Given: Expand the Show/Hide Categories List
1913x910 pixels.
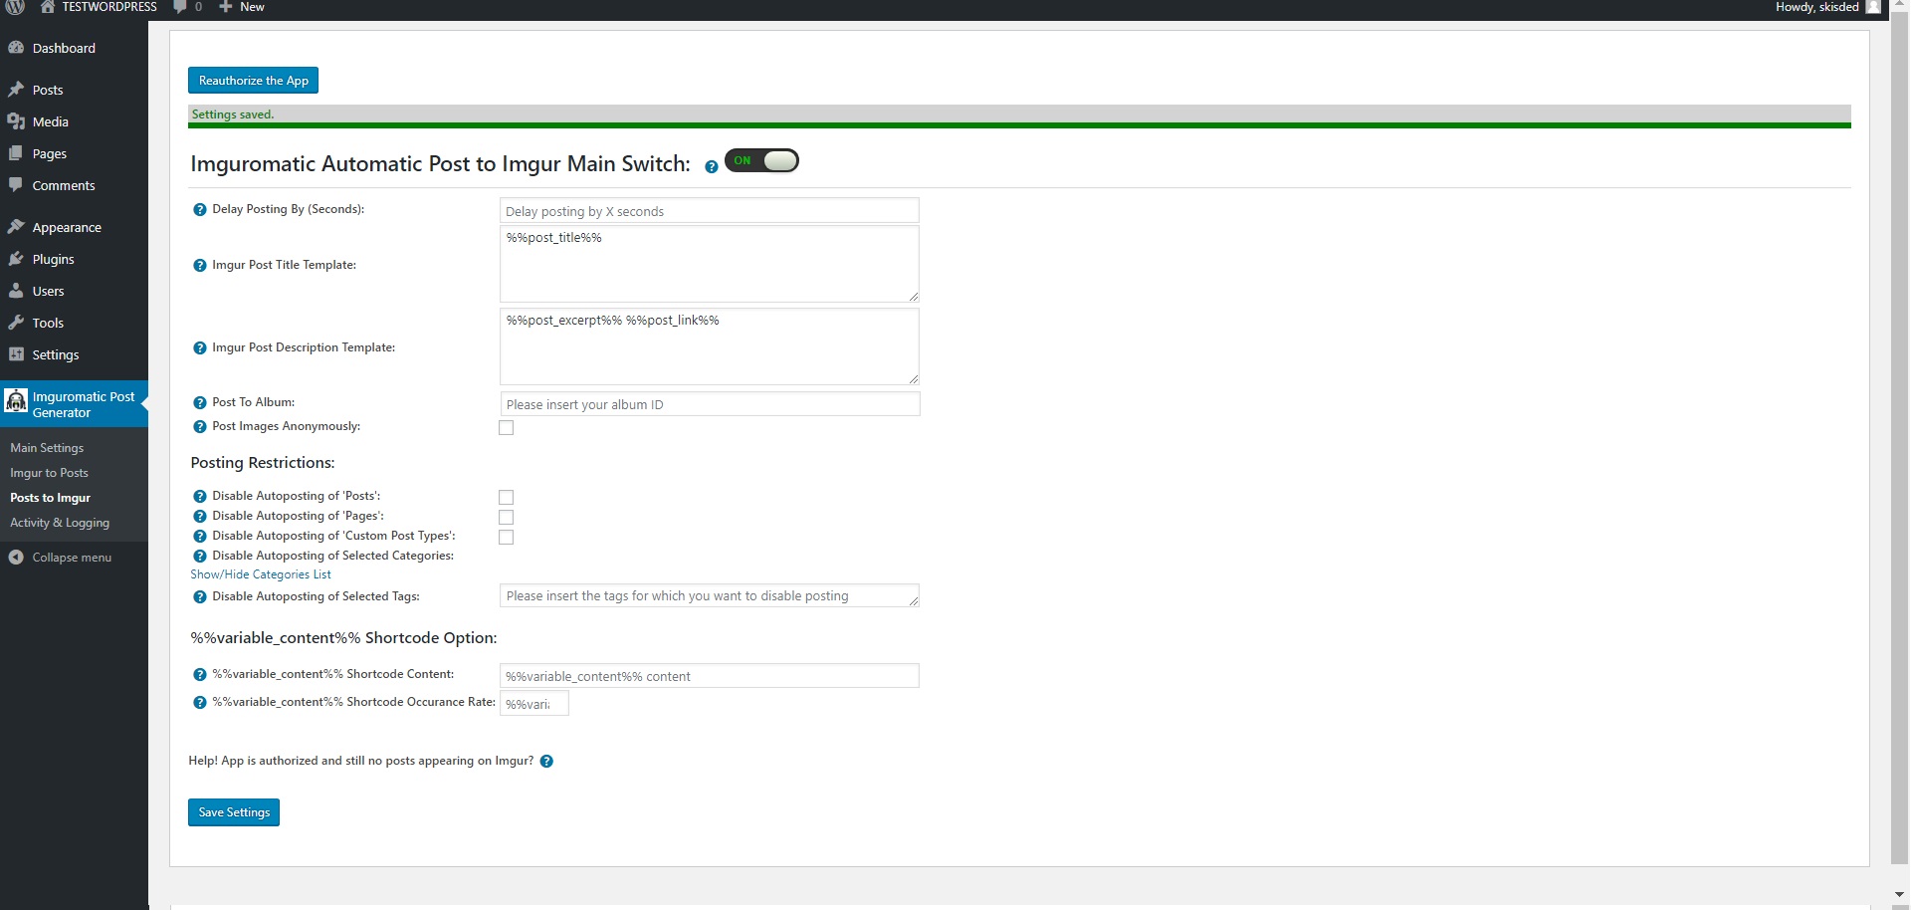Looking at the screenshot, I should coord(261,574).
